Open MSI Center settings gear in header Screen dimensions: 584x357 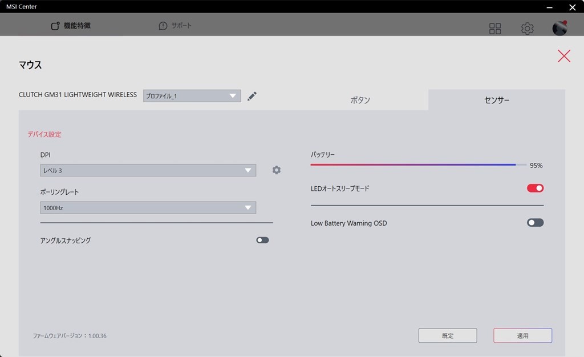(527, 29)
